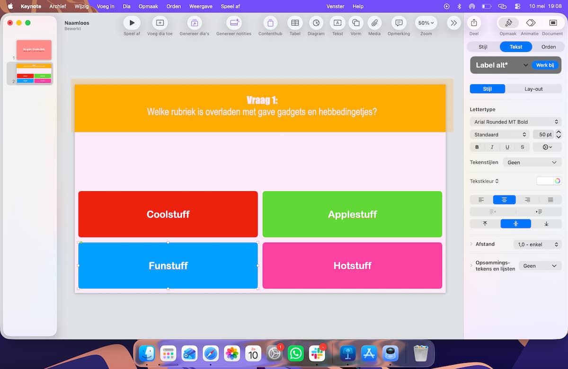The height and width of the screenshot is (369, 568).
Task: Open the Weergave menu
Action: [202, 6]
